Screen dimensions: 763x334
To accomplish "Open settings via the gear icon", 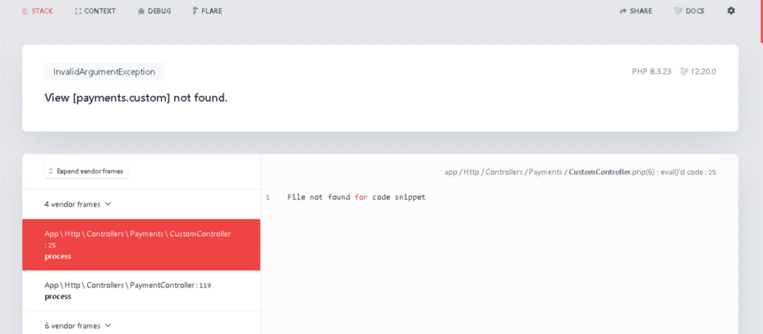I will pyautogui.click(x=731, y=11).
